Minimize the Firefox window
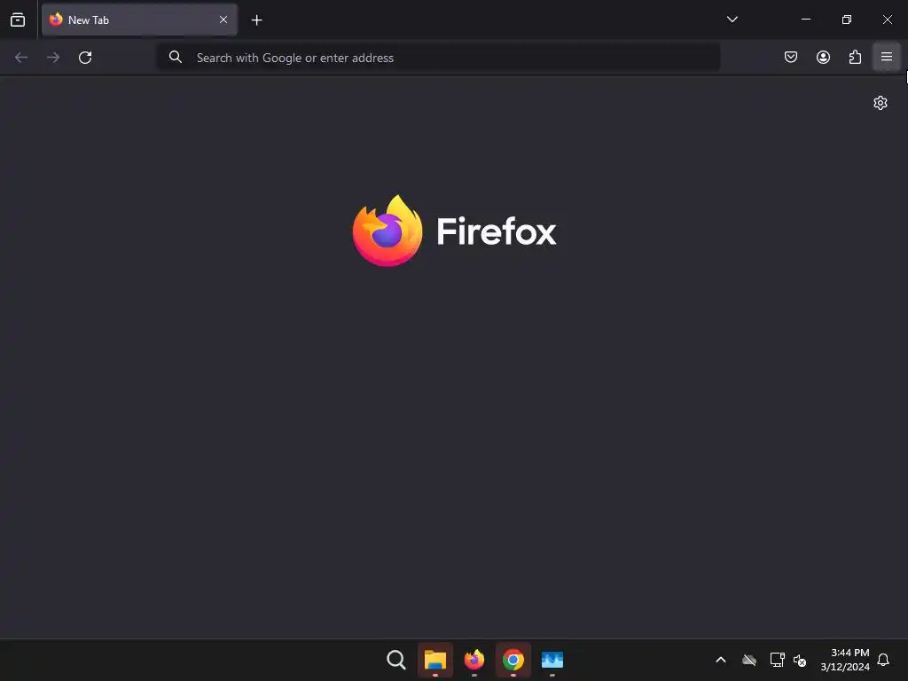This screenshot has height=681, width=908. coord(806,20)
